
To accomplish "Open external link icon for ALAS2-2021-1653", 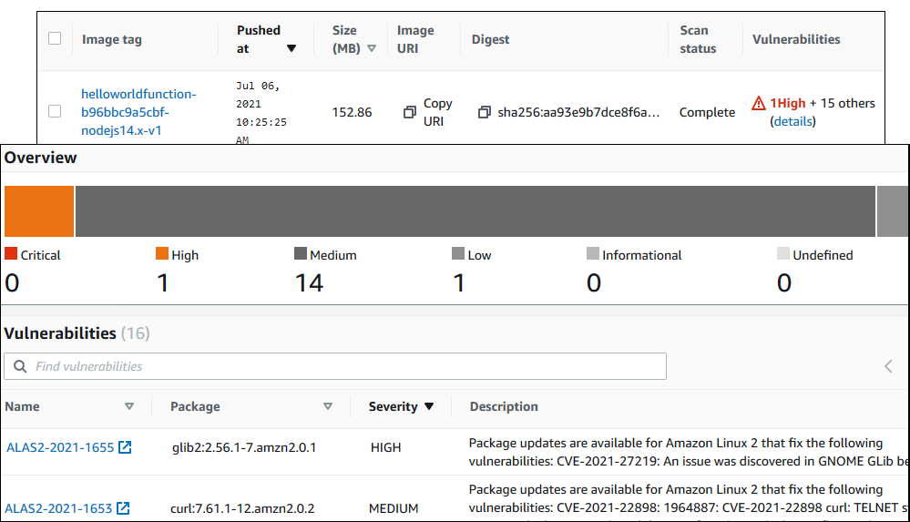I will coord(123,508).
